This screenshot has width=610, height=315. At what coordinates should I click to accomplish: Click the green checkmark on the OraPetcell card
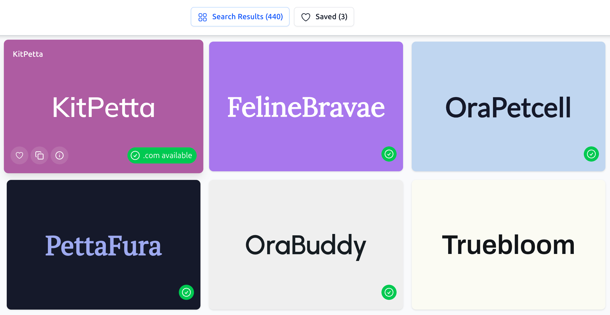coord(591,154)
